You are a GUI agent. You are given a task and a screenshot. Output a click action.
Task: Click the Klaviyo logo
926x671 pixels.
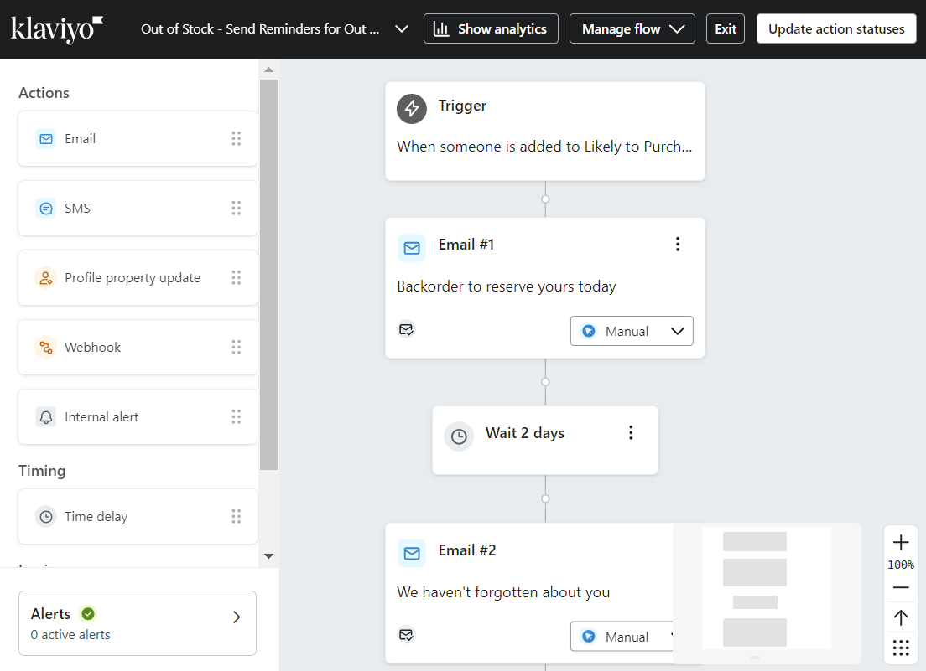[x=57, y=28]
